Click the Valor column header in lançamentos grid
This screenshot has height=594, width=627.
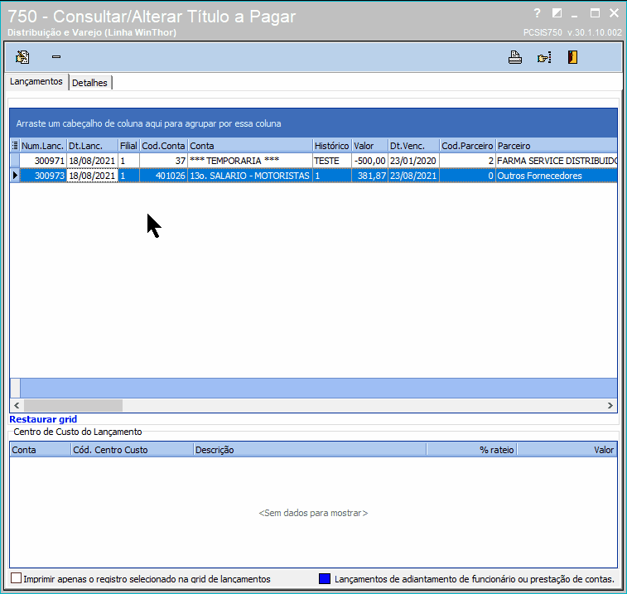pos(370,146)
